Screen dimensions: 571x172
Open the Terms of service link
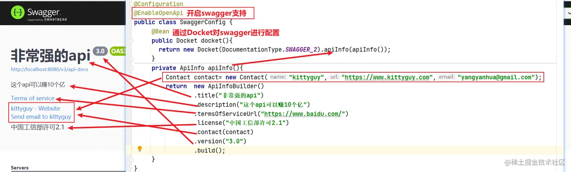coord(33,98)
